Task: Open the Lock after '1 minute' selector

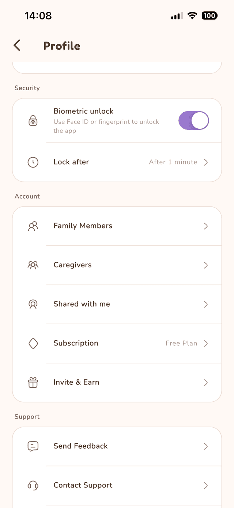Action: [x=173, y=162]
